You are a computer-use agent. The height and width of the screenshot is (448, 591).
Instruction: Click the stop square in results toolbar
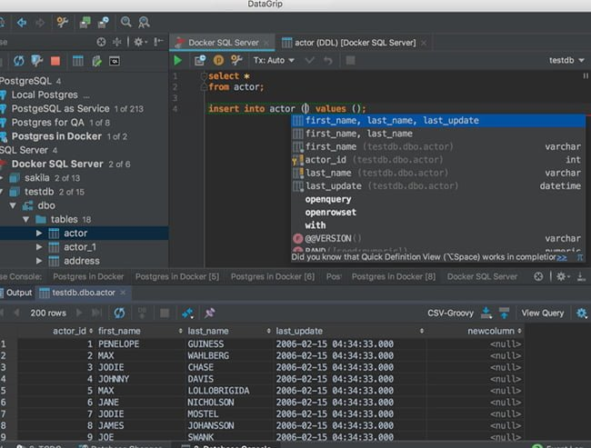tap(165, 314)
